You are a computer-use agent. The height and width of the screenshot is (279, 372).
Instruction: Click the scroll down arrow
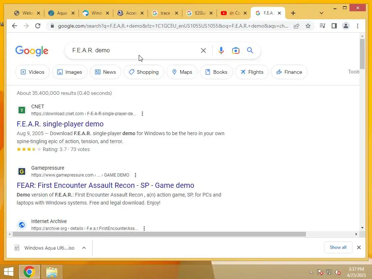(362, 228)
